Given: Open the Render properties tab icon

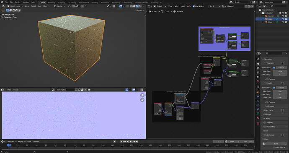Looking at the screenshot, I should coord(258,64).
